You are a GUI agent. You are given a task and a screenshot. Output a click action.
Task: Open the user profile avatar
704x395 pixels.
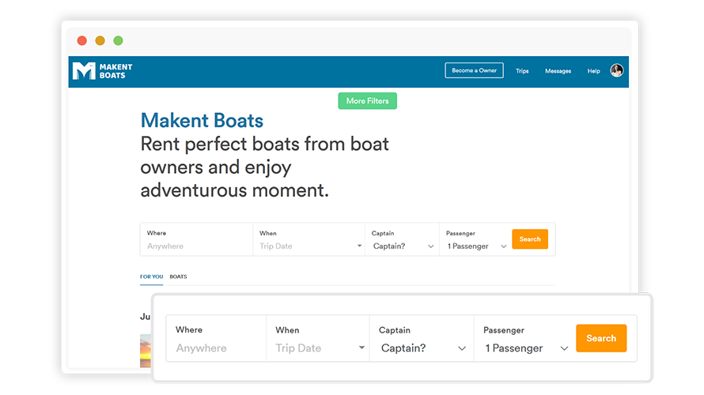(616, 70)
